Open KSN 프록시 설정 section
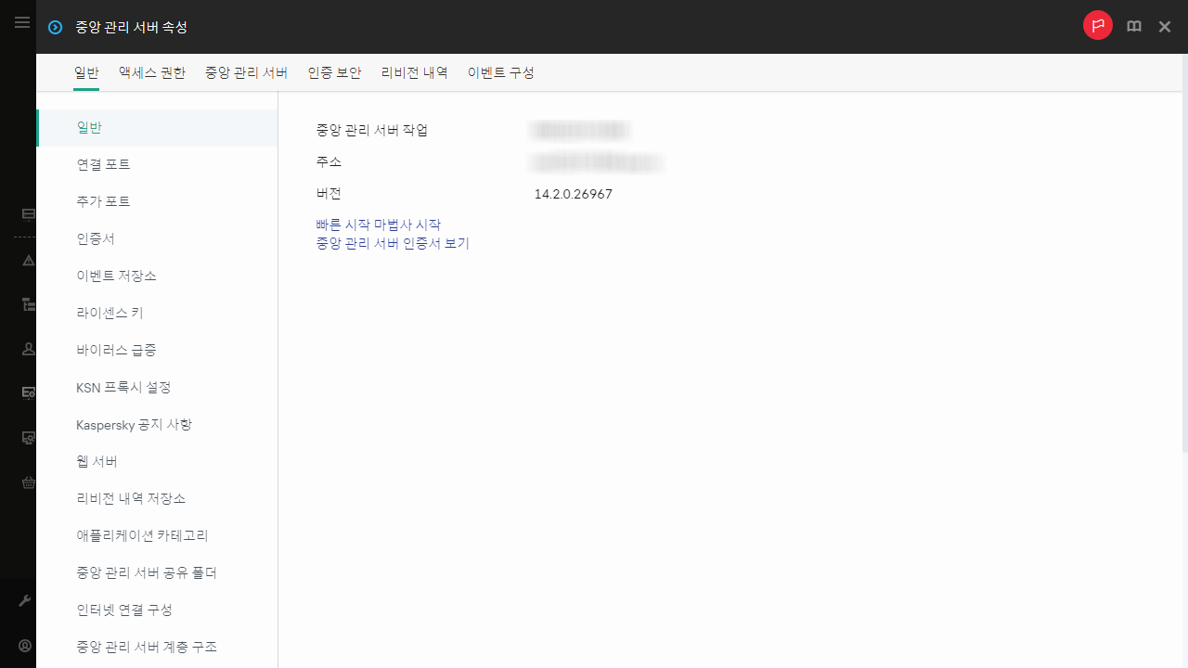 pos(123,387)
